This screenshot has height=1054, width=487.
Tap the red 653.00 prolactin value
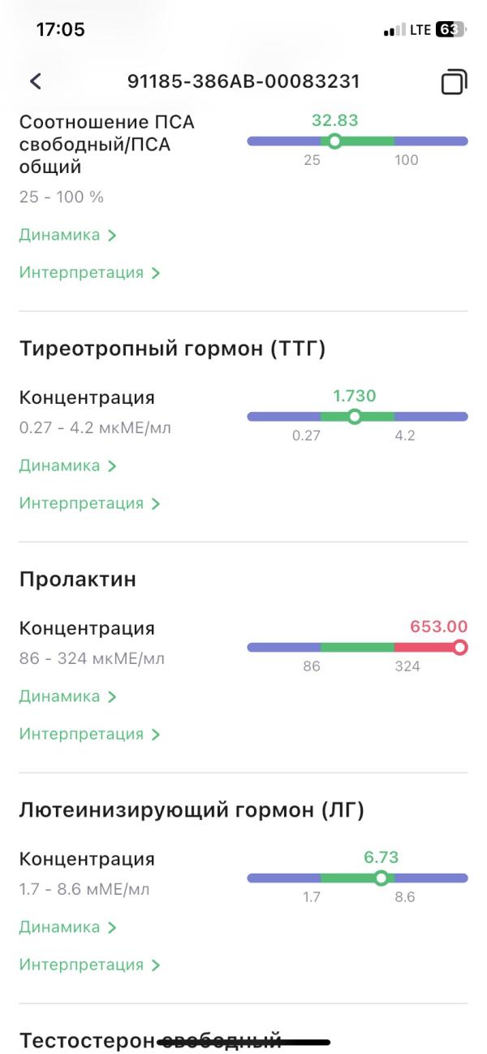(x=438, y=627)
